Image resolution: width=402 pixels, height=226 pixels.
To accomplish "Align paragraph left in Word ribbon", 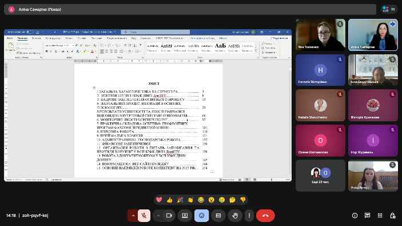I will point(102,51).
